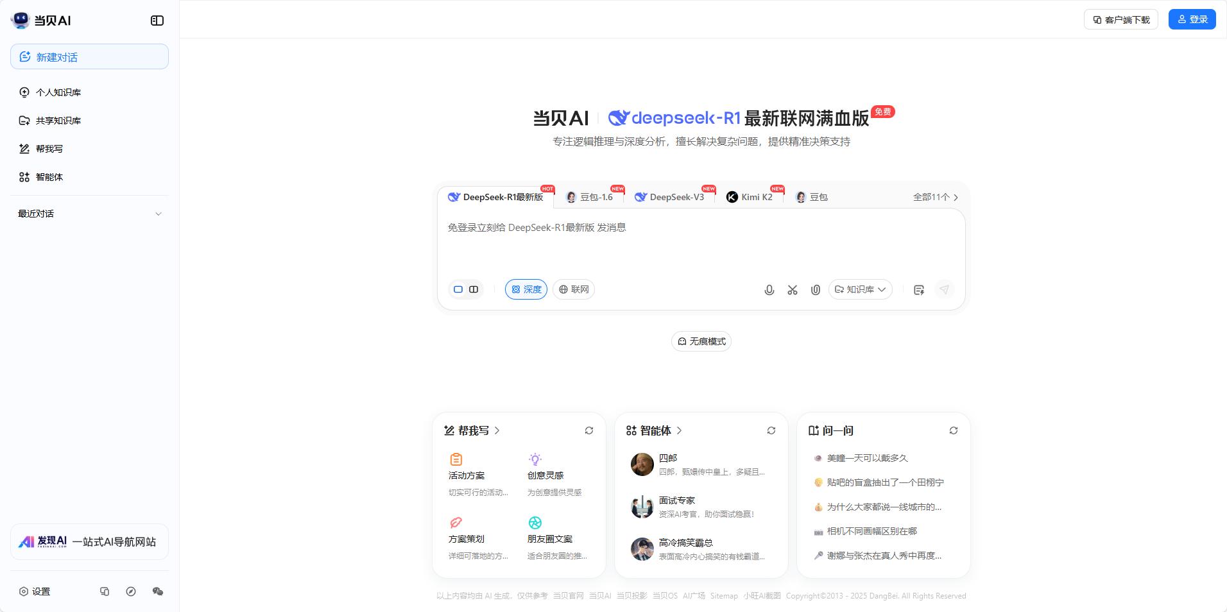The height and width of the screenshot is (612, 1227).
Task: Click the 登录 login button
Action: tap(1192, 19)
